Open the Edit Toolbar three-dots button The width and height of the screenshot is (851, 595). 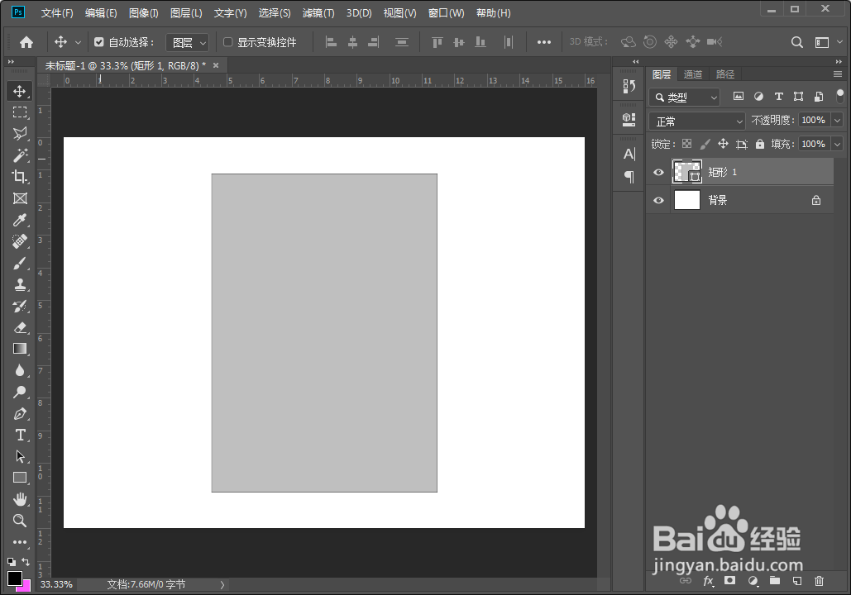[x=20, y=542]
